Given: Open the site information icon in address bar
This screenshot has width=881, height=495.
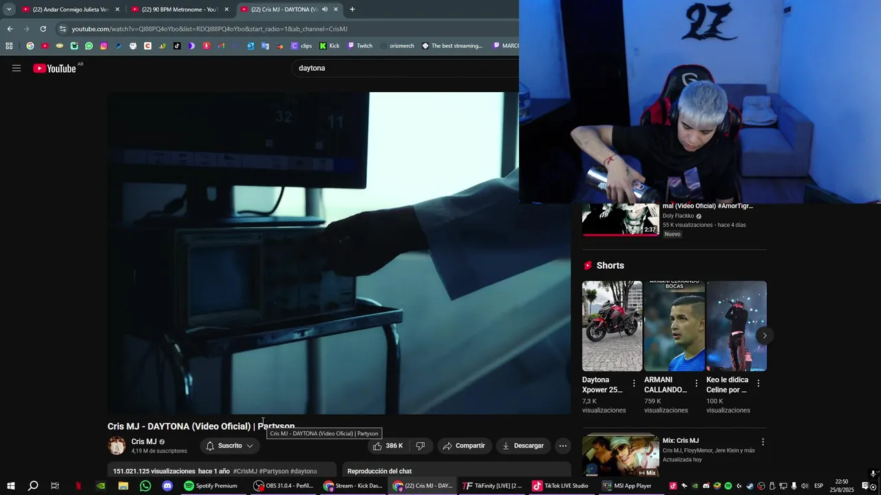Looking at the screenshot, I should point(63,29).
